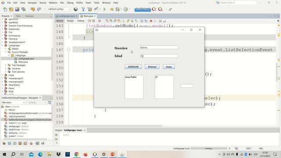Click the Save All toolbar icon
The height and width of the screenshot is (158, 281).
[x=23, y=9]
